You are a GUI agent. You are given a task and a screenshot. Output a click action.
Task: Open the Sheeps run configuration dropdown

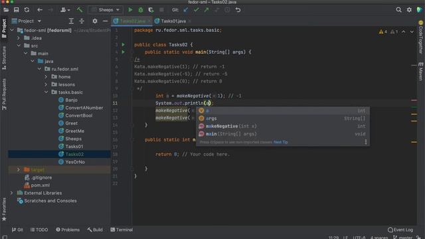[106, 10]
